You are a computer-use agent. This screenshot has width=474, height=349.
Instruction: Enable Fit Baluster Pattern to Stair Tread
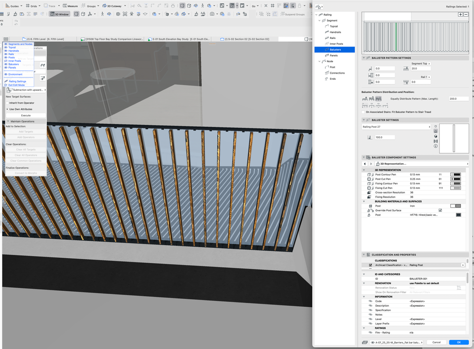point(363,112)
